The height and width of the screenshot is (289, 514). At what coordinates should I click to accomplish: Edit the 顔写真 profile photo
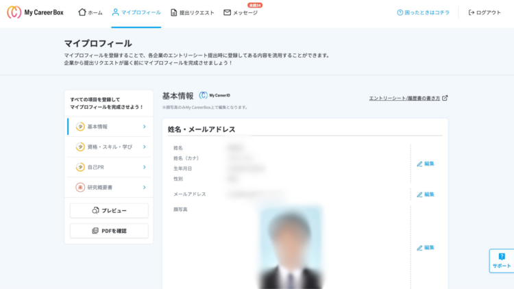pyautogui.click(x=426, y=248)
